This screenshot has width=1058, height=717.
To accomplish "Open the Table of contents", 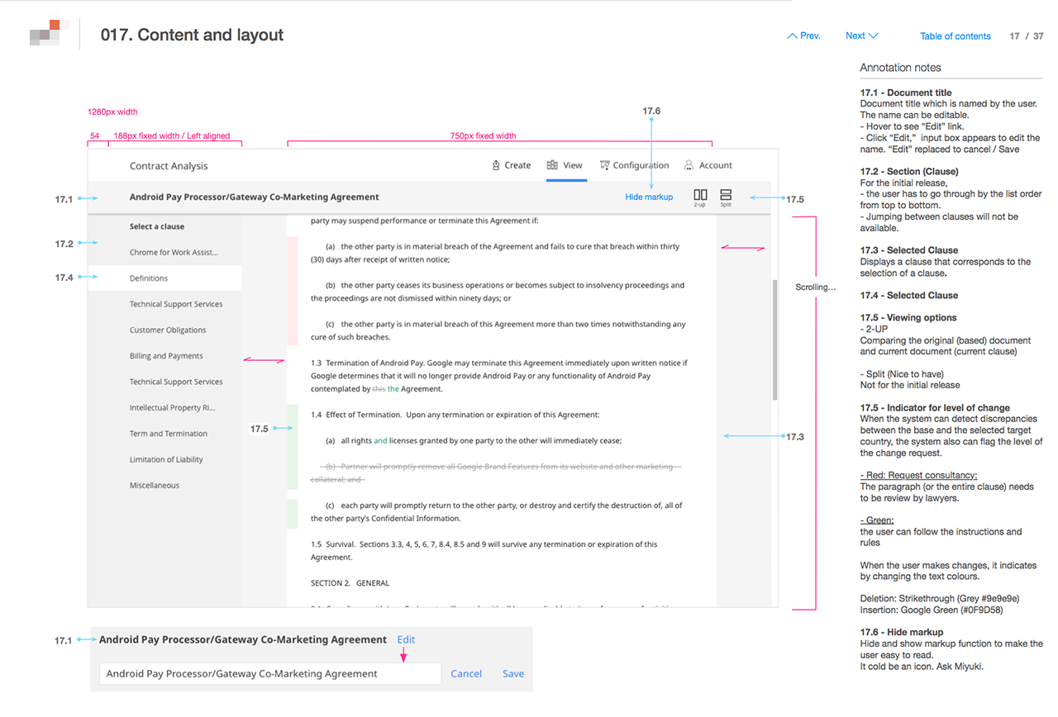I will click(956, 36).
